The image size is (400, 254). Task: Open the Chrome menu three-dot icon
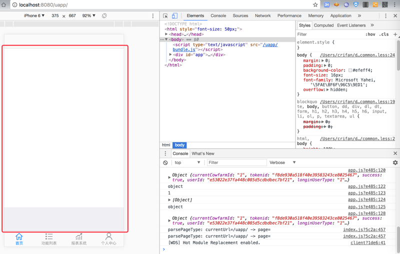394,4
